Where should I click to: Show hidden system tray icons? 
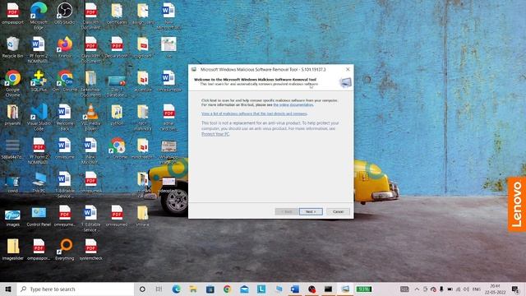417,289
